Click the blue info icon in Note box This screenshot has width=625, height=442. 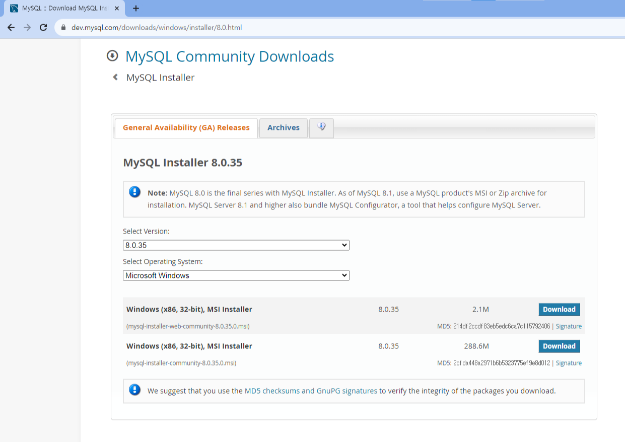[134, 192]
